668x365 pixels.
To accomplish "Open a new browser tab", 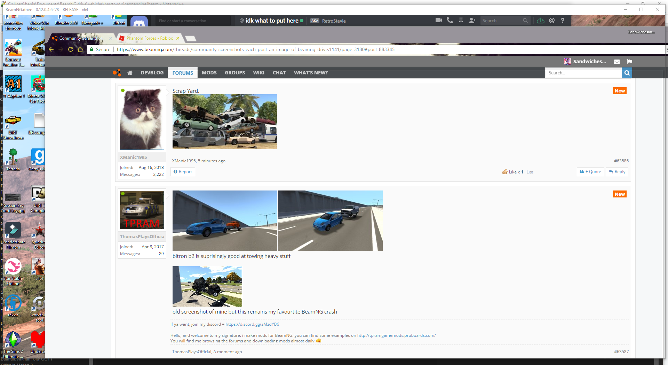I will tap(190, 38).
